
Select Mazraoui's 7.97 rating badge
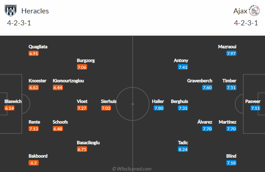pyautogui.click(x=231, y=53)
